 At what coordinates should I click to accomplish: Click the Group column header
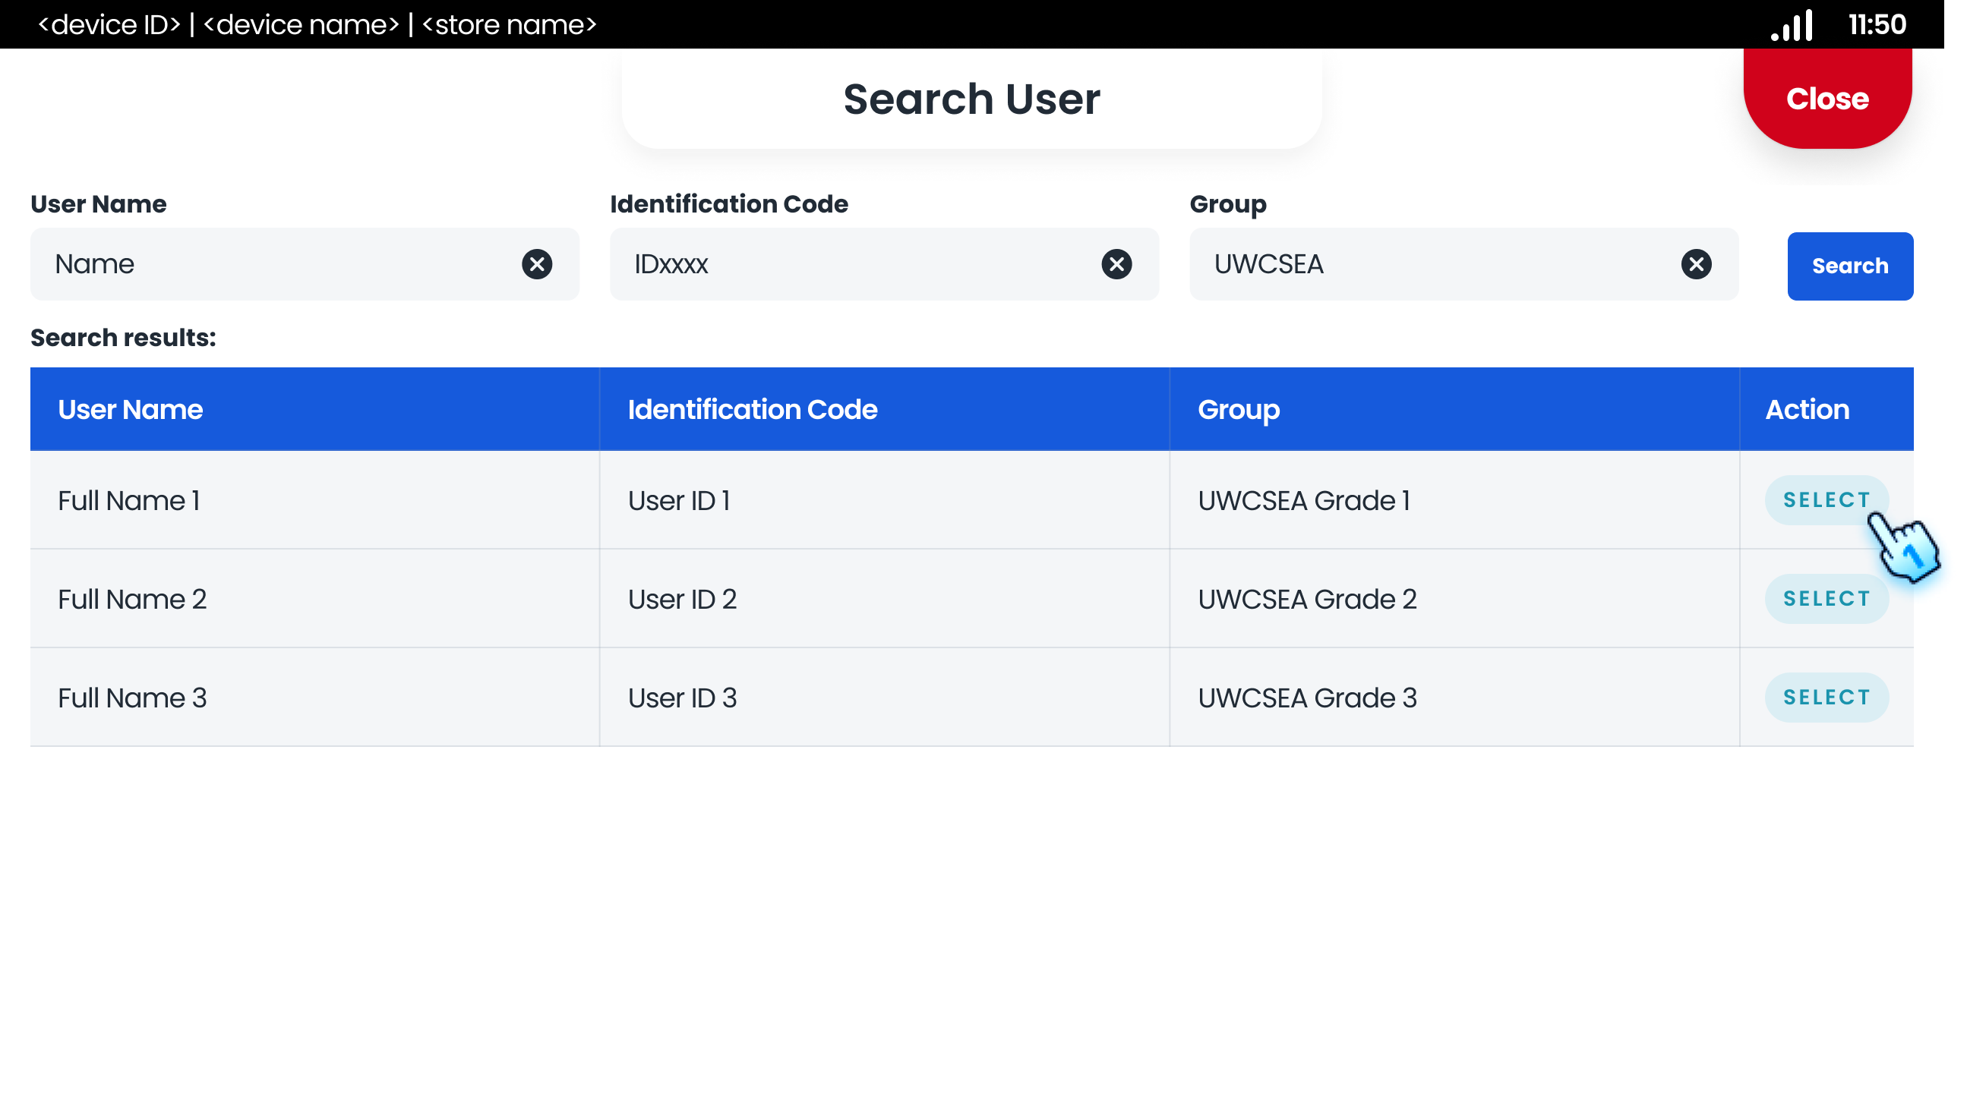(1238, 409)
